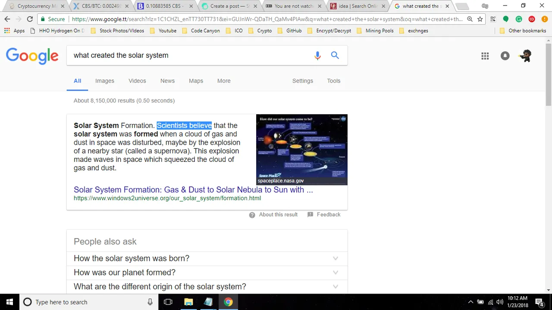The image size is (552, 310).
Task: Open the QR code extension
Action: click(493, 19)
